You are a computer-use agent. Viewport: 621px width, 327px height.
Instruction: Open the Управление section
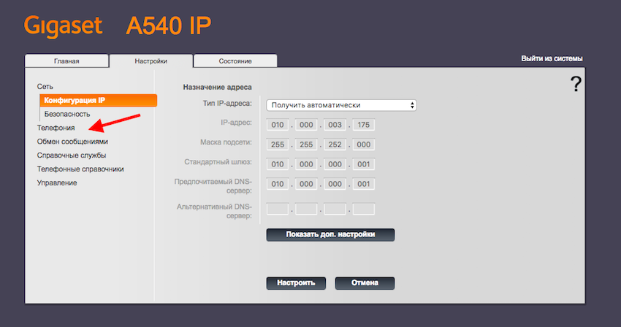click(57, 182)
